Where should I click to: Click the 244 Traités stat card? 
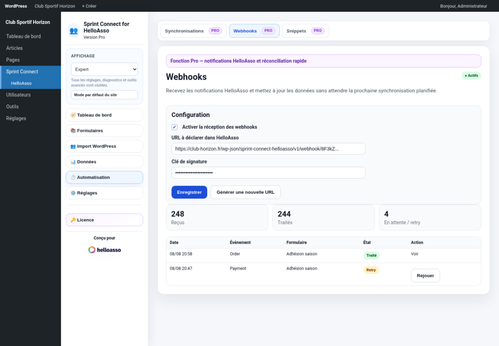click(324, 218)
